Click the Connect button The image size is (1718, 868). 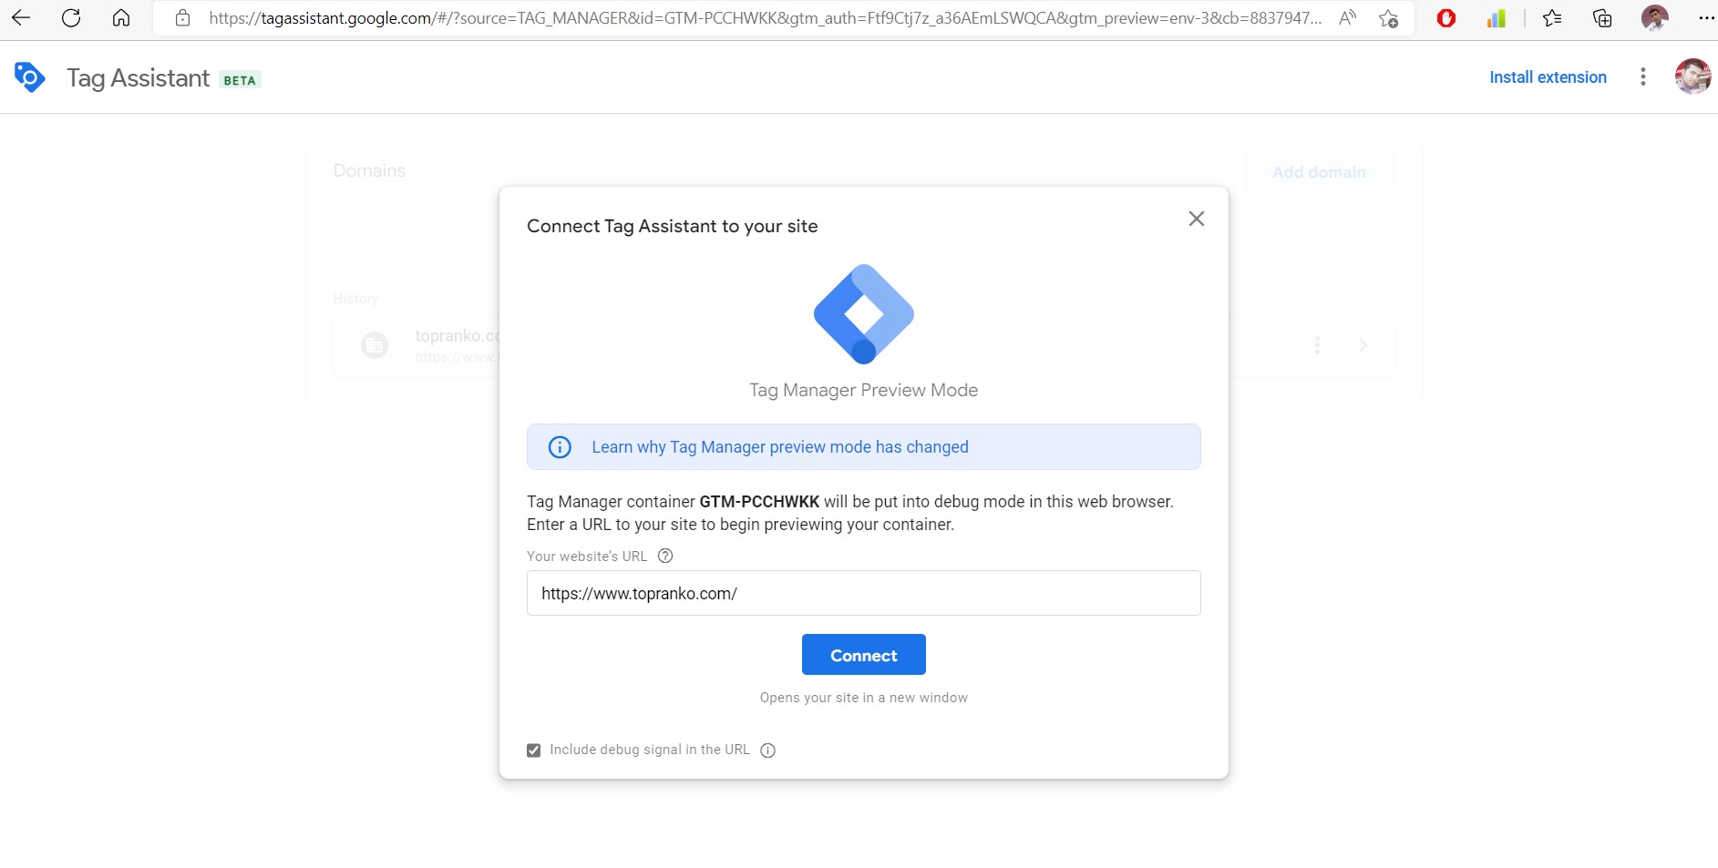[x=864, y=655]
